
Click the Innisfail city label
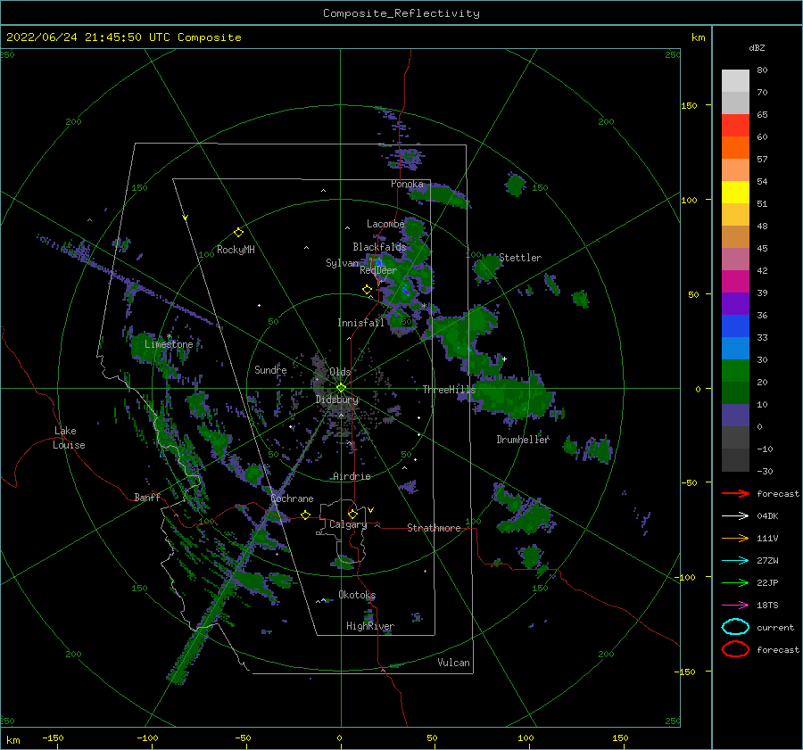pos(360,323)
